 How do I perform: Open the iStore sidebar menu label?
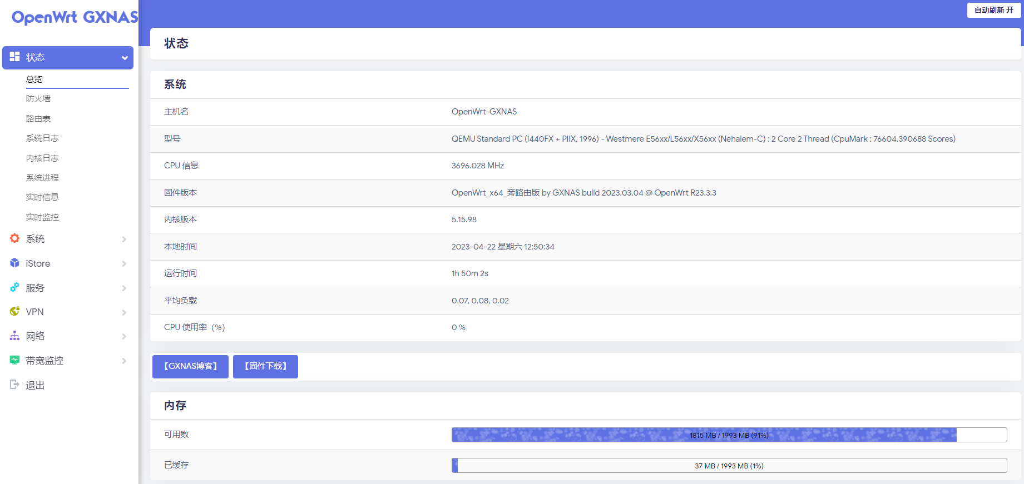(x=38, y=263)
